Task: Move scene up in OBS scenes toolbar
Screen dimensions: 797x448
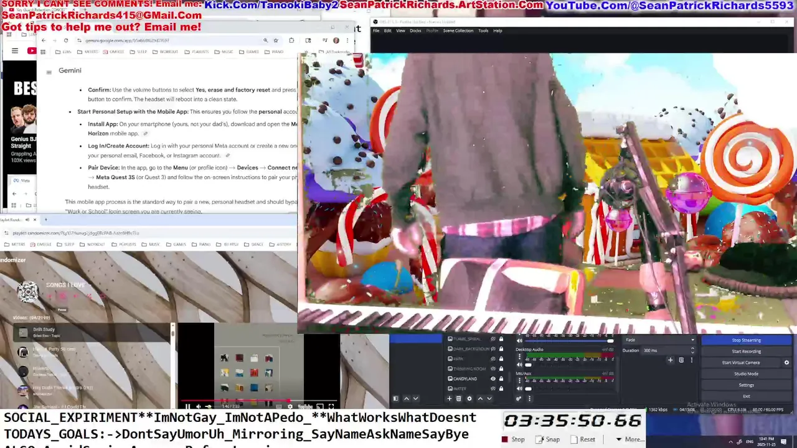Action: [x=407, y=398]
